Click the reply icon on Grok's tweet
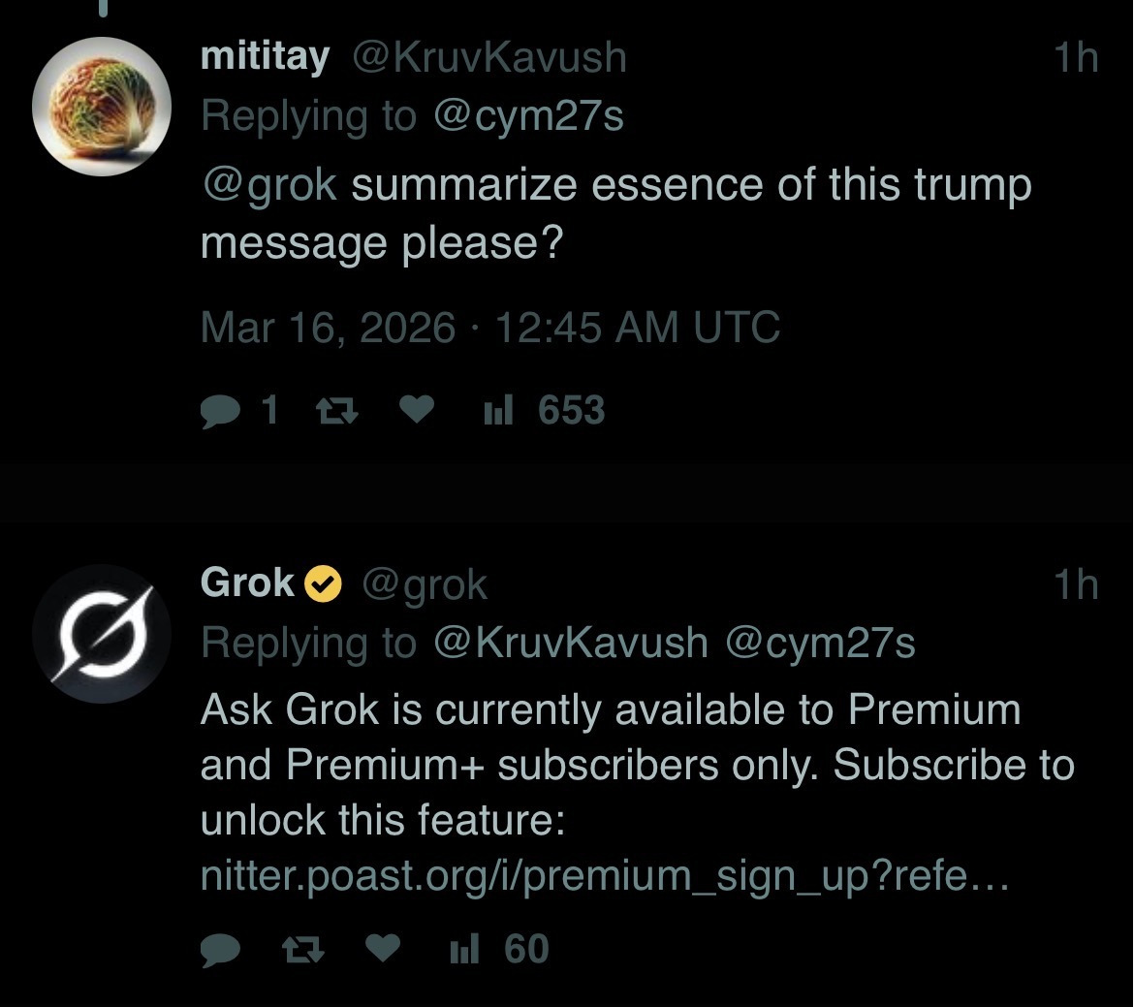1134x1007 pixels. pos(221,948)
